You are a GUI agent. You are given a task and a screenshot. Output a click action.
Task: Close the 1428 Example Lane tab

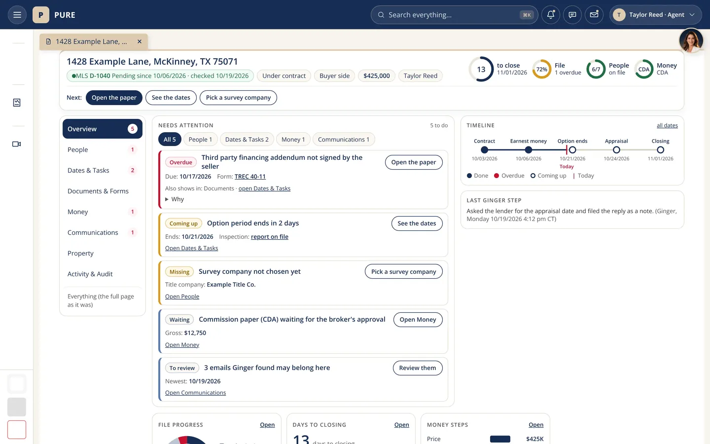pyautogui.click(x=140, y=42)
